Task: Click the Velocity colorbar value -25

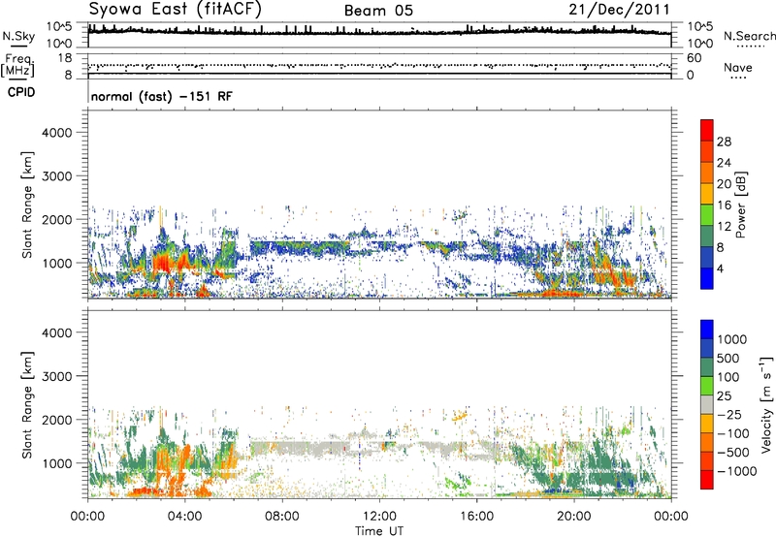Action: 729,415
